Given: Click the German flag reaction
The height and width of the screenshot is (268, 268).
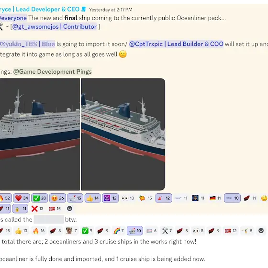Looking at the screenshot, I should point(215,198).
